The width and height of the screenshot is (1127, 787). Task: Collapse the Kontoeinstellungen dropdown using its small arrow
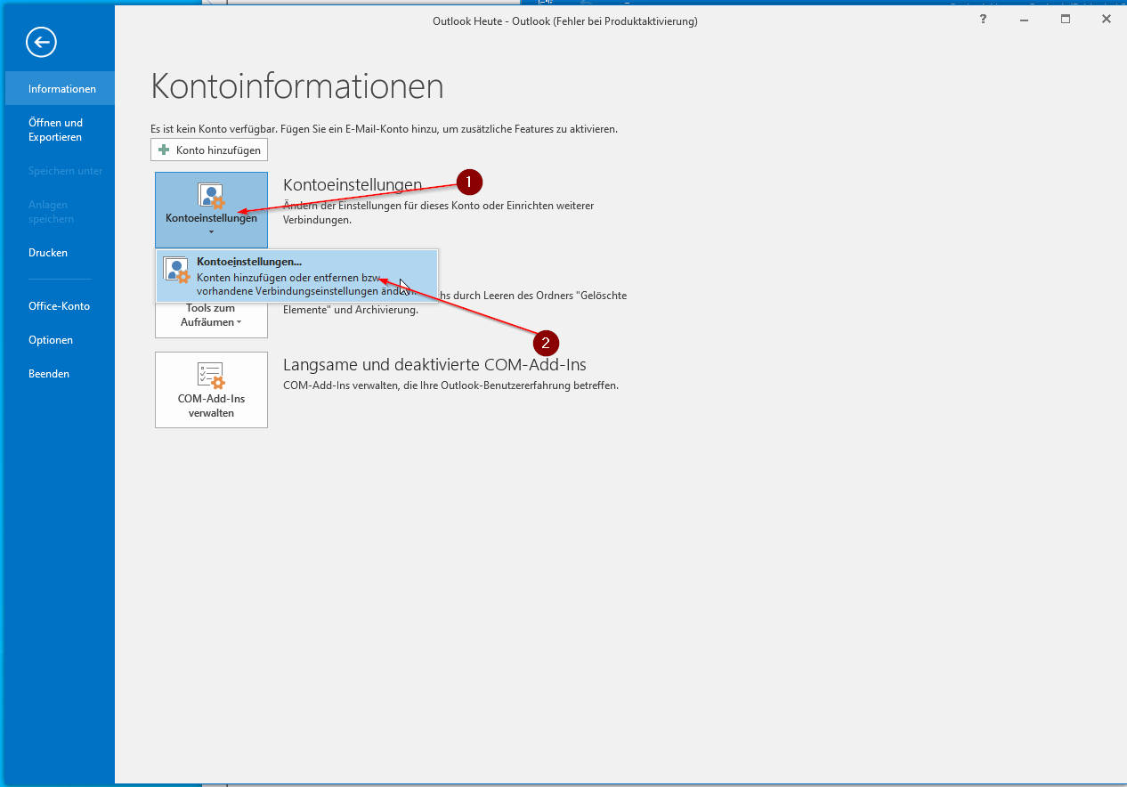coord(211,232)
